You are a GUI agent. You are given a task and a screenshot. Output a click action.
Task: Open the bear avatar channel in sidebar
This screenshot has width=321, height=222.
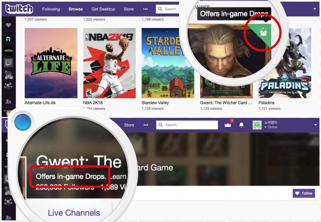click(x=9, y=75)
